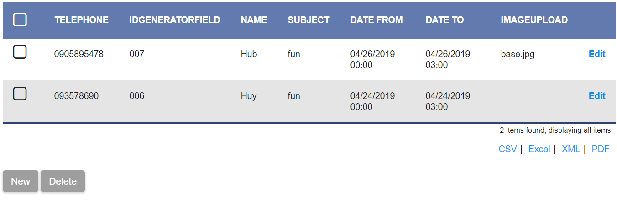
Task: Sort by the Date To column header
Action: (x=444, y=20)
